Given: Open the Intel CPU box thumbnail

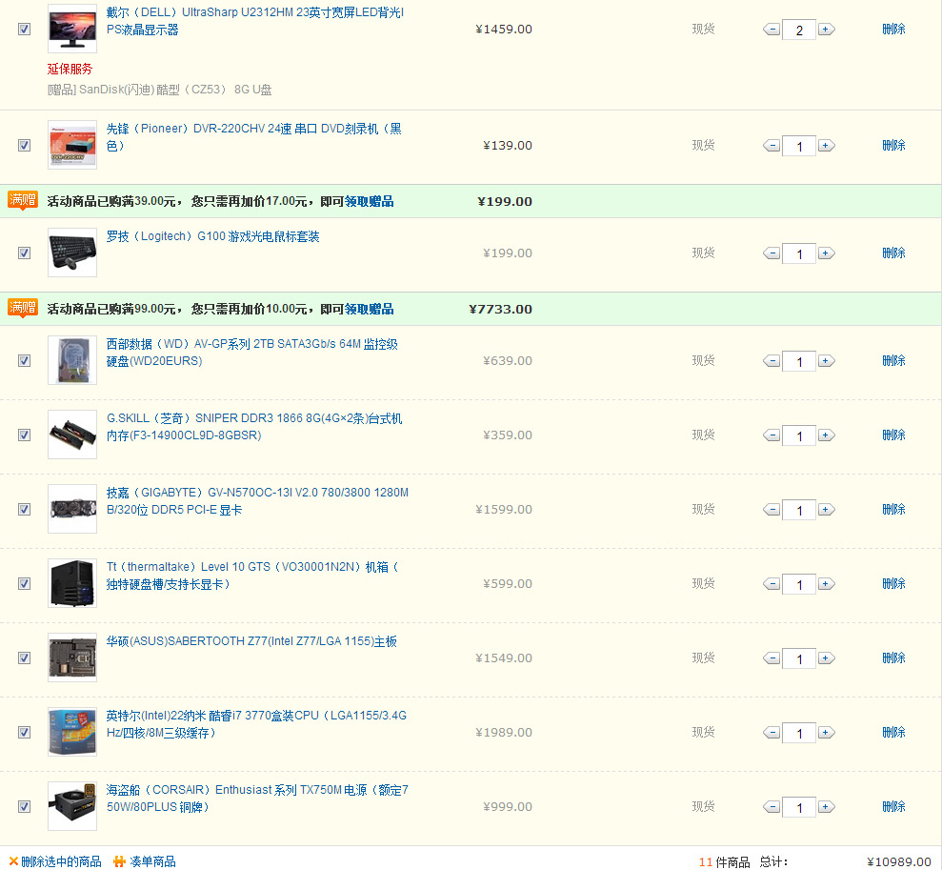Looking at the screenshot, I should [72, 732].
